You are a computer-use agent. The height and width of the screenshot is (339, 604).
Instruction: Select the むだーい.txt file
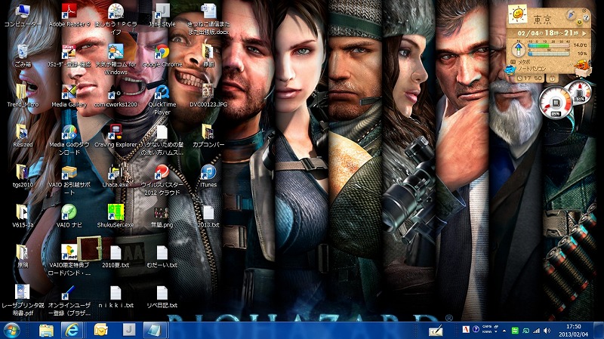[162, 256]
